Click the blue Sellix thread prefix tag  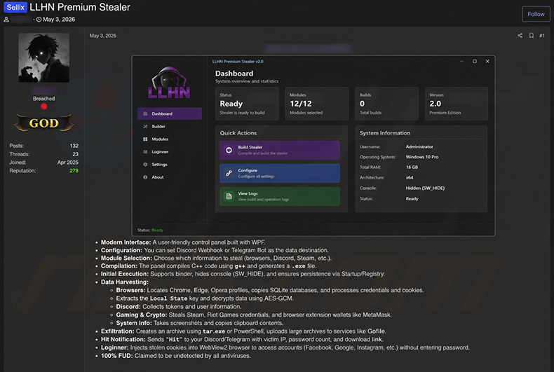point(15,7)
